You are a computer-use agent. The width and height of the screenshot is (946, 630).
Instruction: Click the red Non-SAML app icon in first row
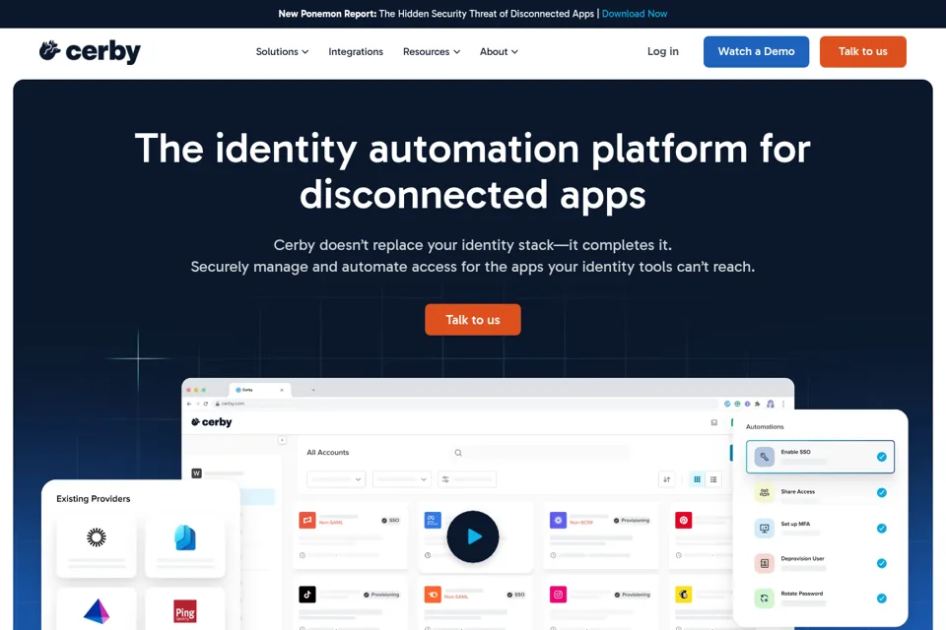point(307,520)
